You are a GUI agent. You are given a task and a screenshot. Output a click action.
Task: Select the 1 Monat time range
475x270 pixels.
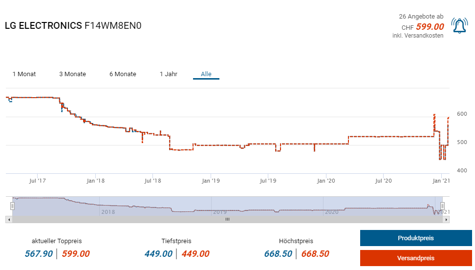click(24, 74)
